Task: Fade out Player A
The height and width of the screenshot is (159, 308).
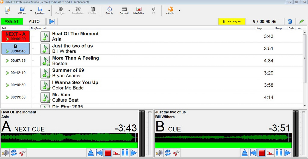Action: click(x=116, y=152)
